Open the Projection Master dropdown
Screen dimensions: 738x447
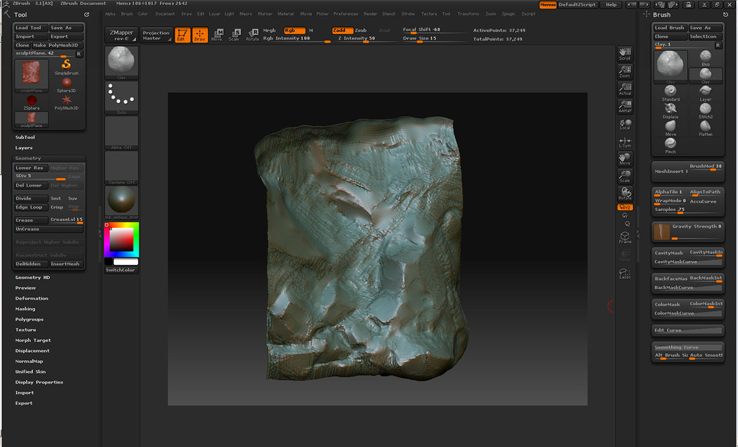[155, 35]
